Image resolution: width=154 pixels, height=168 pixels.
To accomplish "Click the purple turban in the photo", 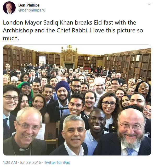I will [x=62, y=86].
